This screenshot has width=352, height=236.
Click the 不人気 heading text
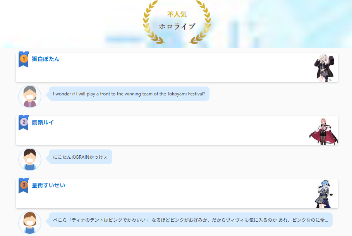click(x=177, y=14)
